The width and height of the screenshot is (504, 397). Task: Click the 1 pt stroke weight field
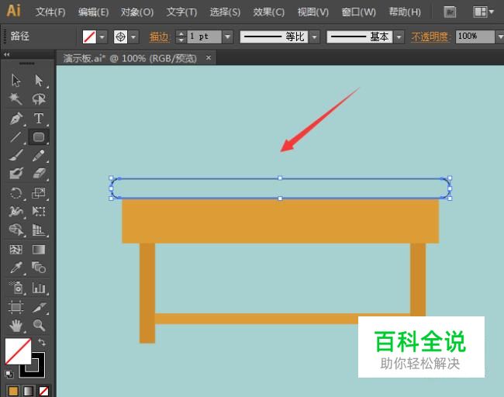pos(204,36)
